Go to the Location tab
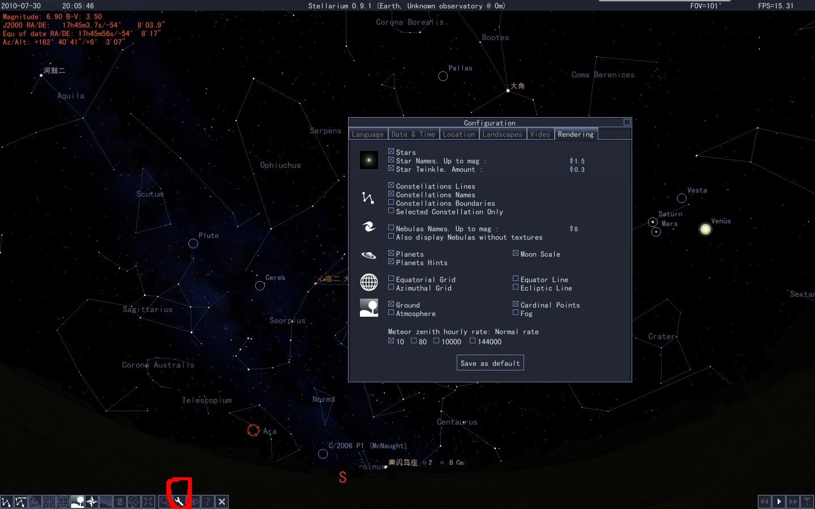 [x=458, y=134]
